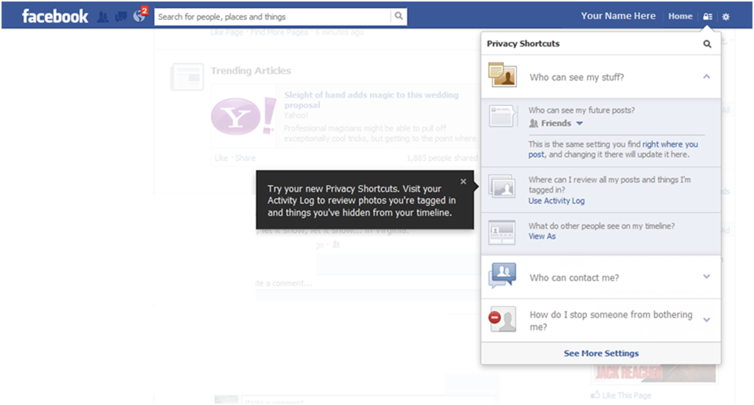This screenshot has height=405, width=754.
Task: Click search icon in Privacy Shortcuts header
Action: [x=707, y=44]
